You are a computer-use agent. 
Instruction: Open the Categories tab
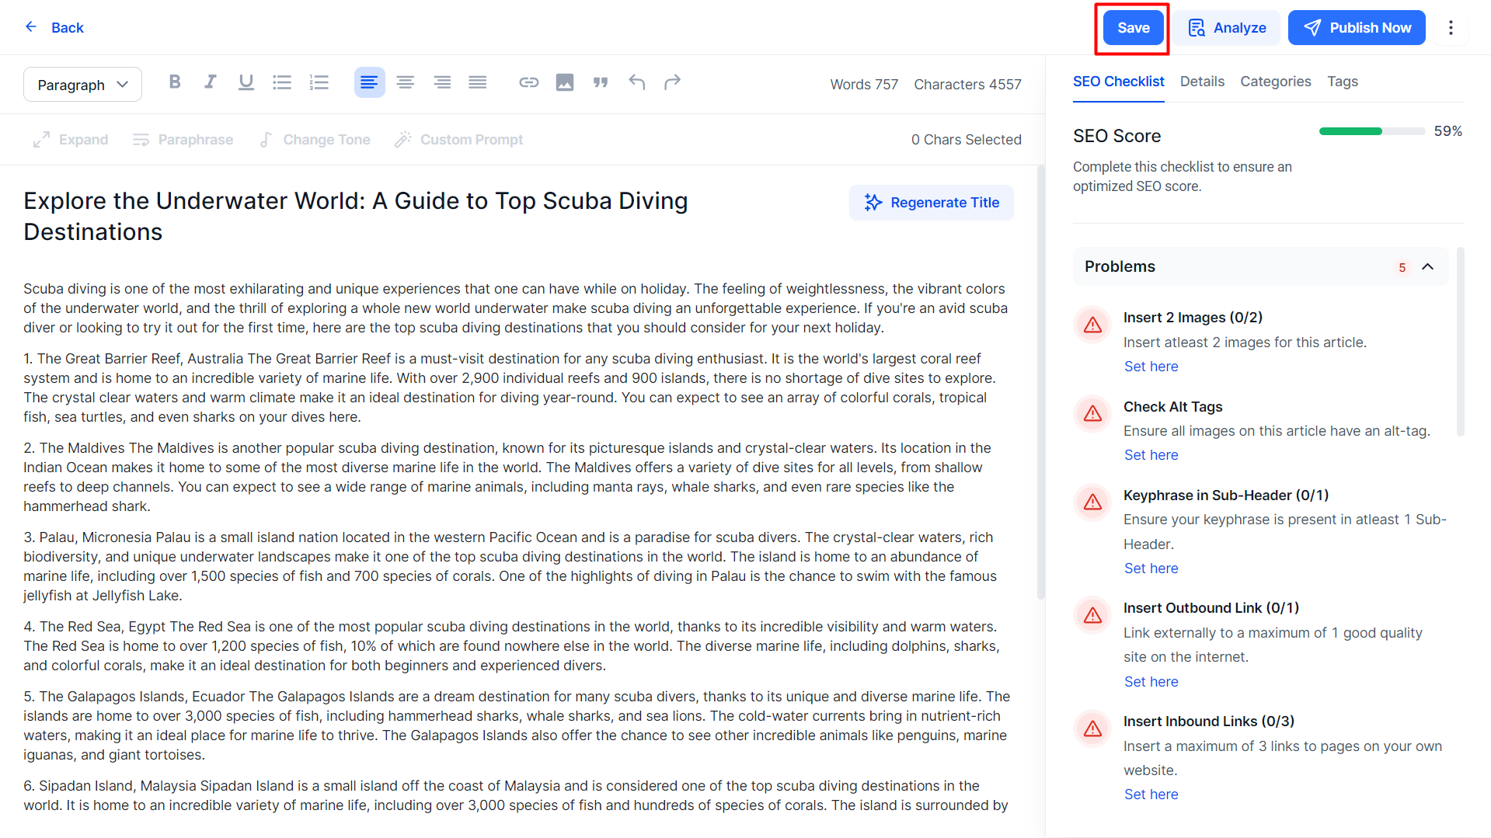1275,82
